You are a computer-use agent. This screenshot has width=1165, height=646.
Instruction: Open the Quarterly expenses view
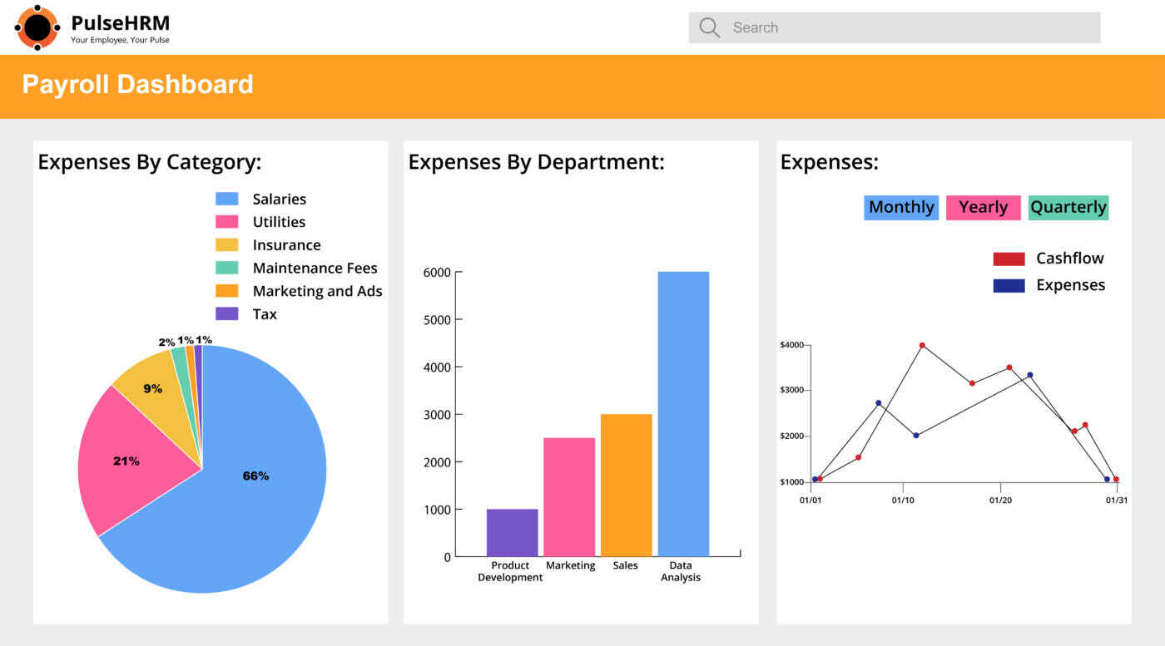[x=1068, y=207]
